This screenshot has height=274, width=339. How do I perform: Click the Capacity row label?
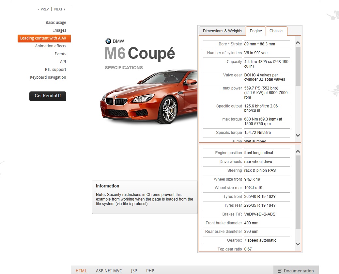pyautogui.click(x=234, y=62)
